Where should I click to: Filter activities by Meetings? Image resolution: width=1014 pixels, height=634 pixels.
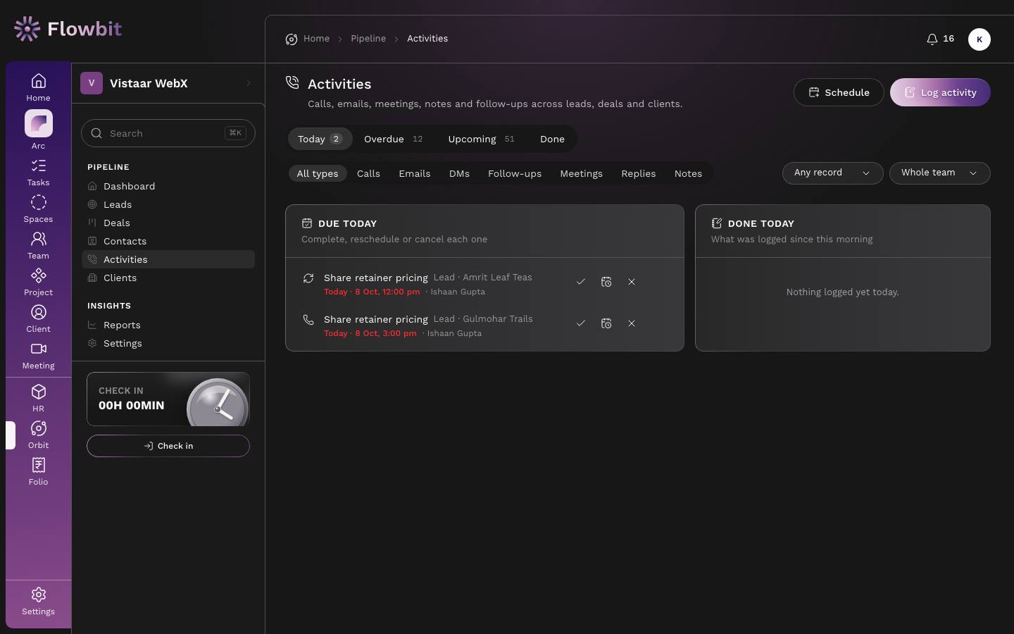click(x=581, y=173)
